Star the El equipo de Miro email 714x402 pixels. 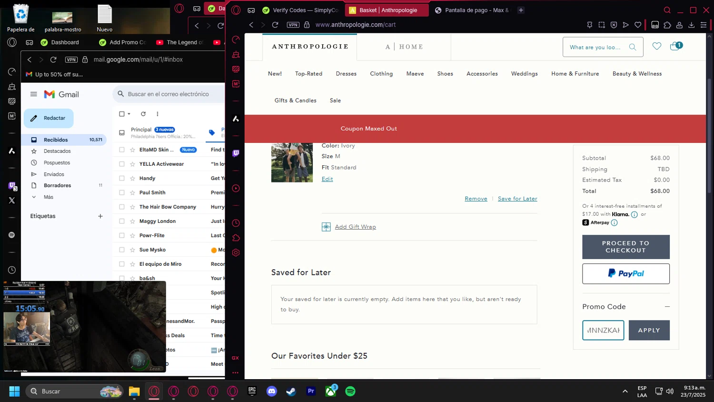[x=133, y=264]
